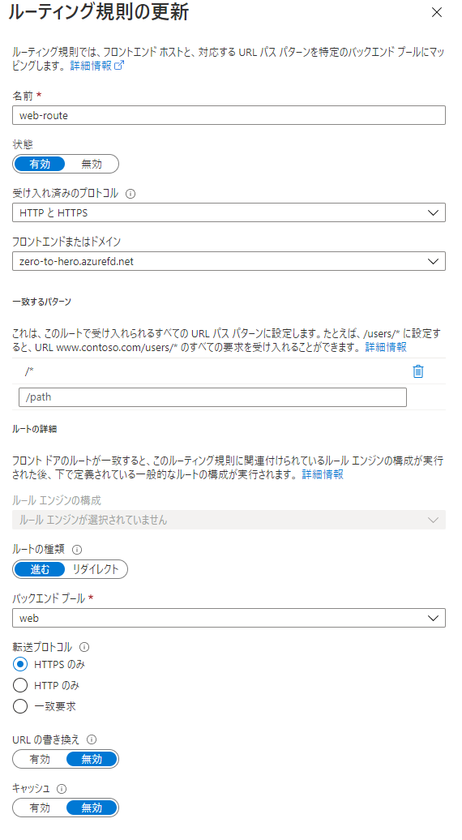This screenshot has height=840, width=462.
Task: Open the web backend pool dropdown
Action: click(229, 618)
